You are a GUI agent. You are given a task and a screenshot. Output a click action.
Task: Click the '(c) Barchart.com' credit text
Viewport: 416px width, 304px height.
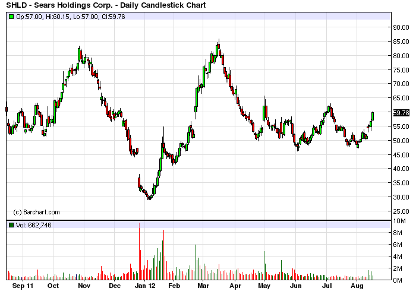[x=36, y=212]
